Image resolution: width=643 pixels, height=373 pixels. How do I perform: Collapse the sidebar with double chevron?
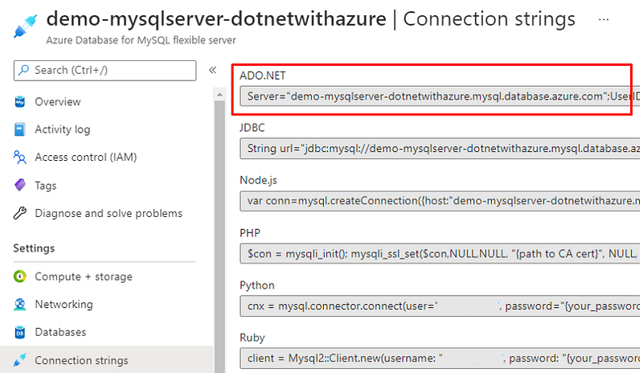tap(212, 70)
